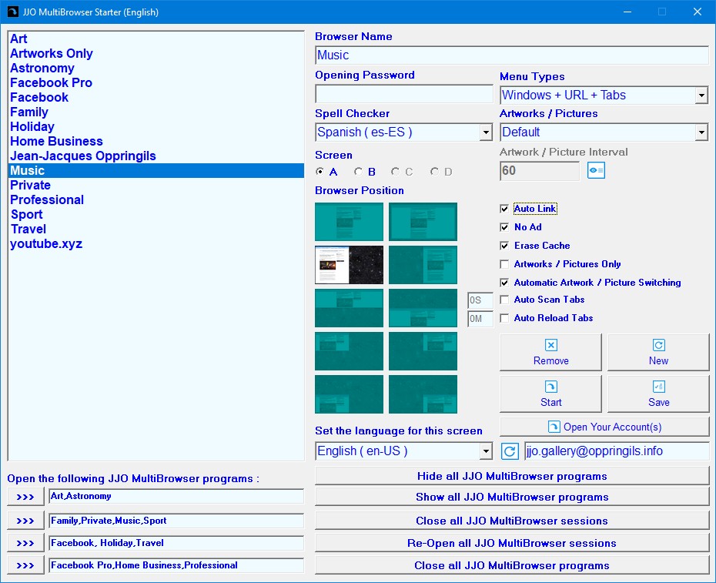The height and width of the screenshot is (583, 716).
Task: Click the New browser button
Action: tap(658, 353)
